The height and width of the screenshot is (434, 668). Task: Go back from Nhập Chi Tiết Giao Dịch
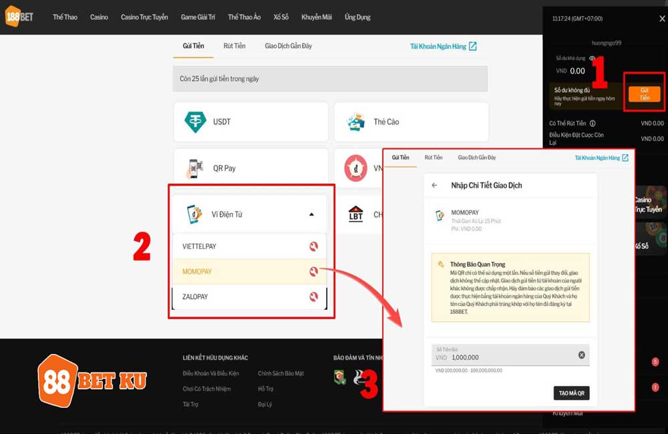coord(435,185)
